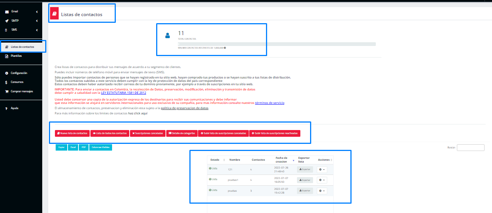Click the Configuración gear icon in sidebar
492x213 pixels.
coord(7,73)
